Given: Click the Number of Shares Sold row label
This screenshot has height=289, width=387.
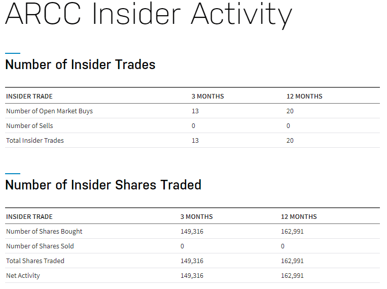Looking at the screenshot, I should click(x=40, y=246).
